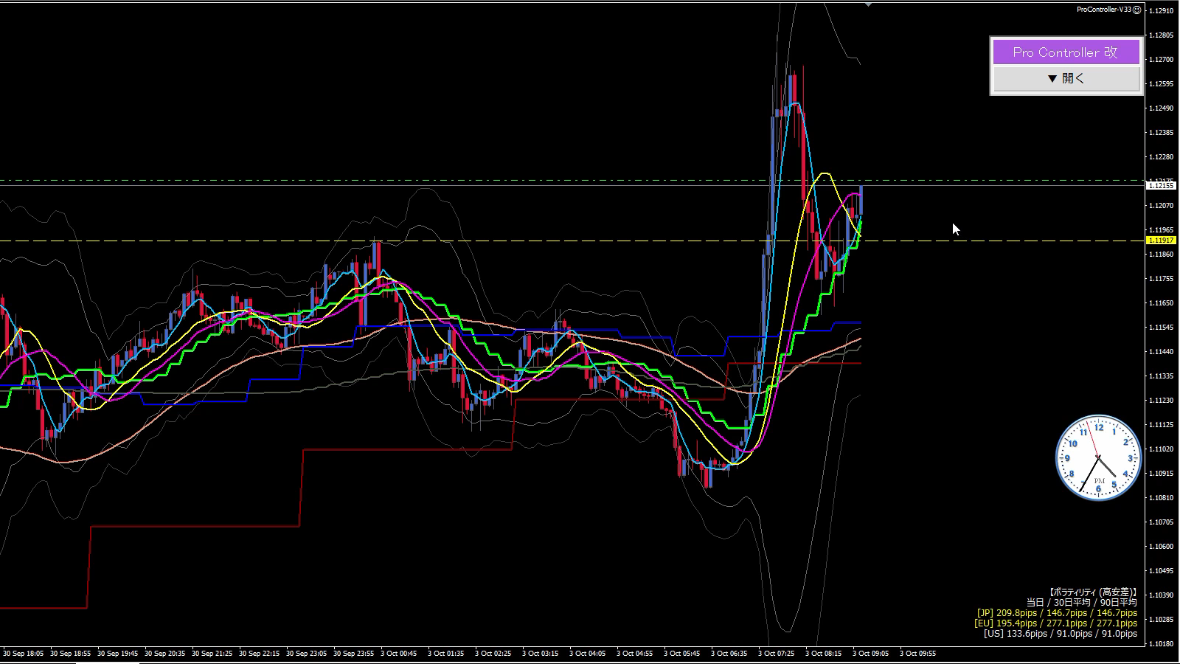The width and height of the screenshot is (1180, 664).
Task: Click the 3 Oct 00:45 time axis label
Action: [398, 654]
